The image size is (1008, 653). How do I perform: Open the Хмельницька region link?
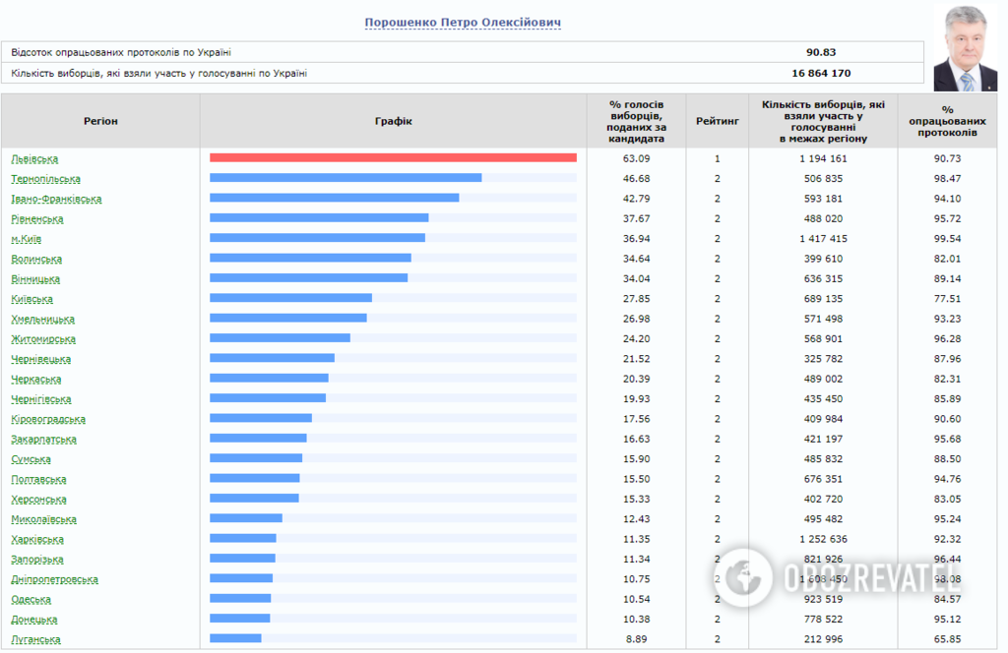pyautogui.click(x=42, y=320)
